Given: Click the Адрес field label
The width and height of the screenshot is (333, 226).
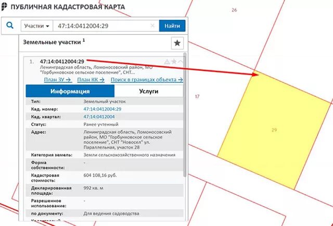Looking at the screenshot, I should [x=39, y=132].
